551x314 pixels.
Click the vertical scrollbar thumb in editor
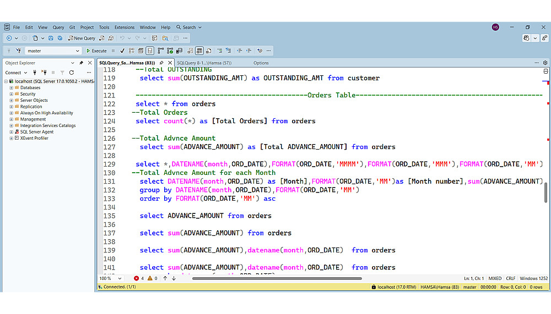pos(545,192)
